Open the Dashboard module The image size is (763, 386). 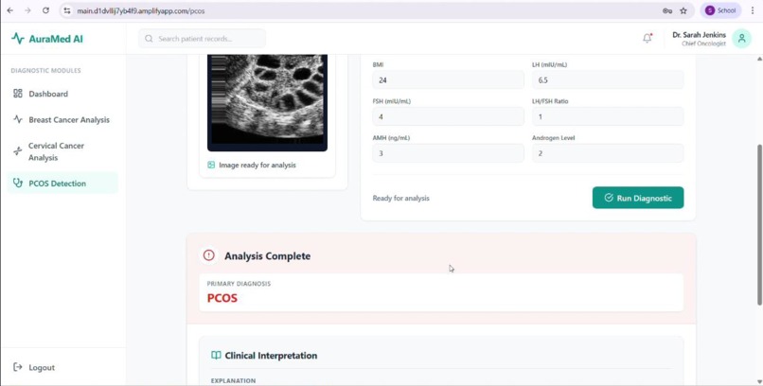pyautogui.click(x=62, y=94)
